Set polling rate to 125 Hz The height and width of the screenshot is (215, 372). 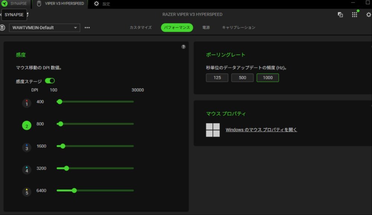(217, 78)
